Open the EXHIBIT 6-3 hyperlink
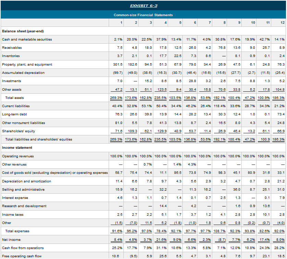Viewport: 287px width, 259px height. (143, 5)
